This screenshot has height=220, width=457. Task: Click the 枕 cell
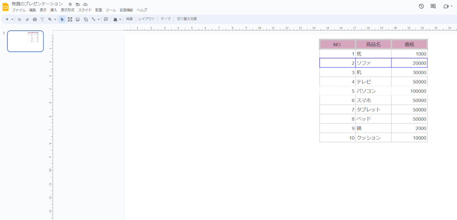tap(374, 54)
